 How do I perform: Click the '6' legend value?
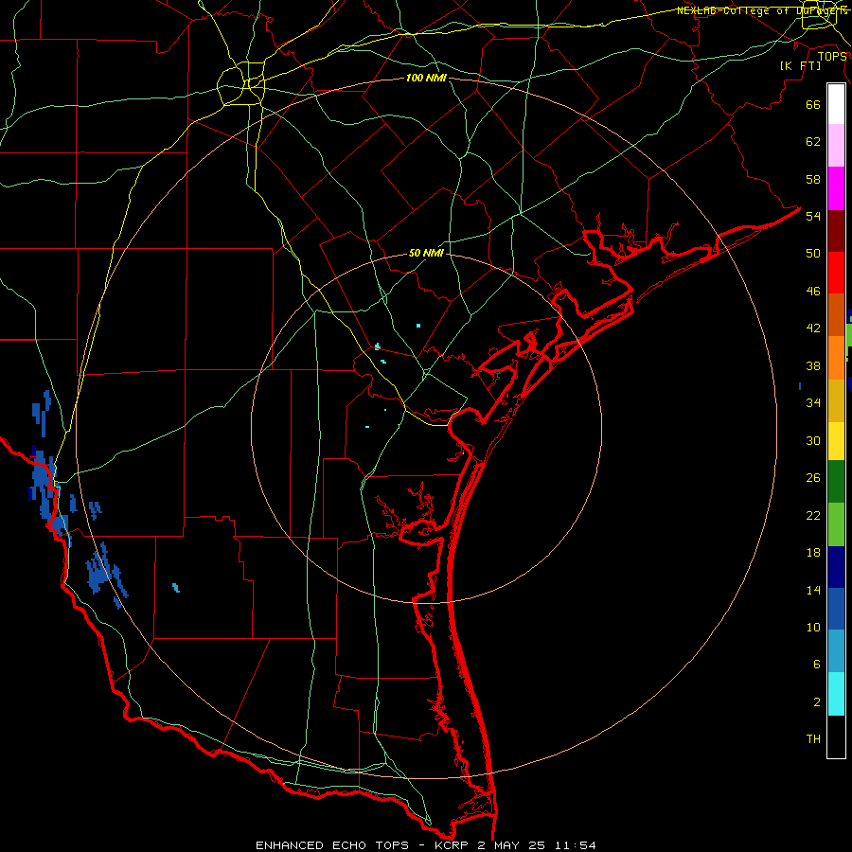(817, 665)
